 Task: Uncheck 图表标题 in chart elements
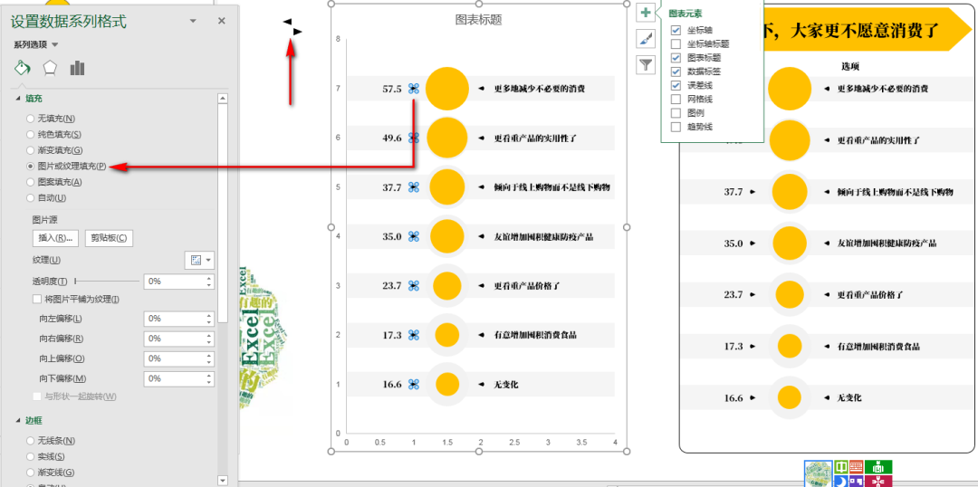coord(676,57)
